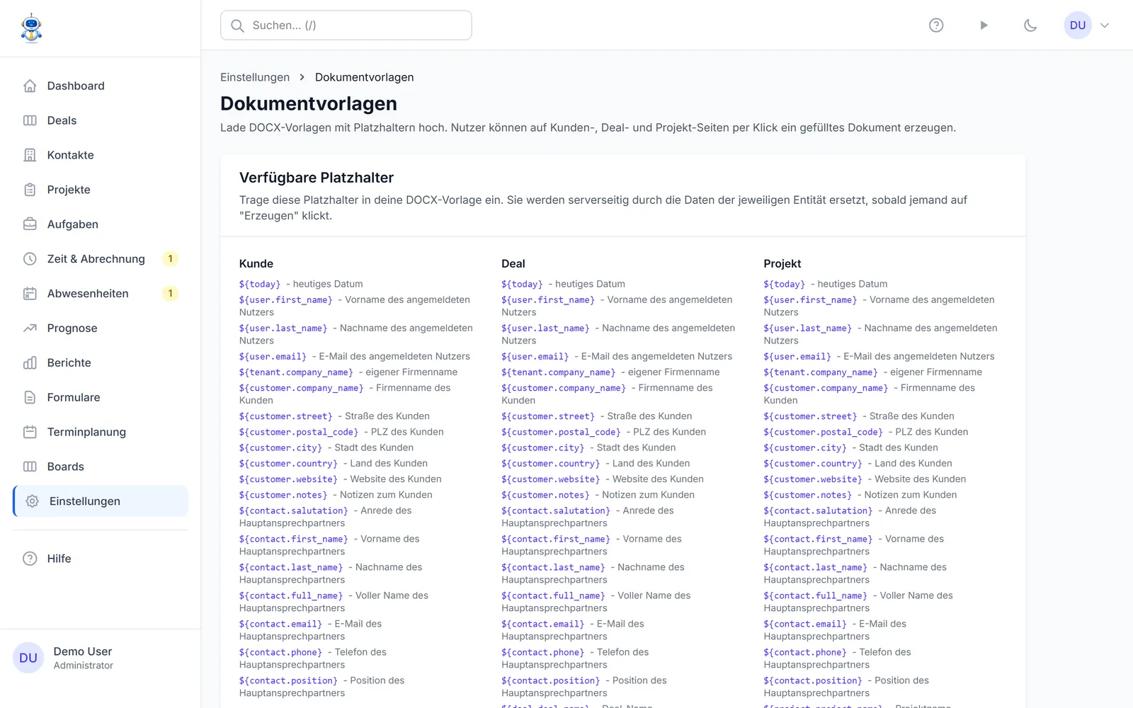Viewport: 1133px width, 708px height.
Task: Click ${customer.notes} under Projekt
Action: coord(808,495)
